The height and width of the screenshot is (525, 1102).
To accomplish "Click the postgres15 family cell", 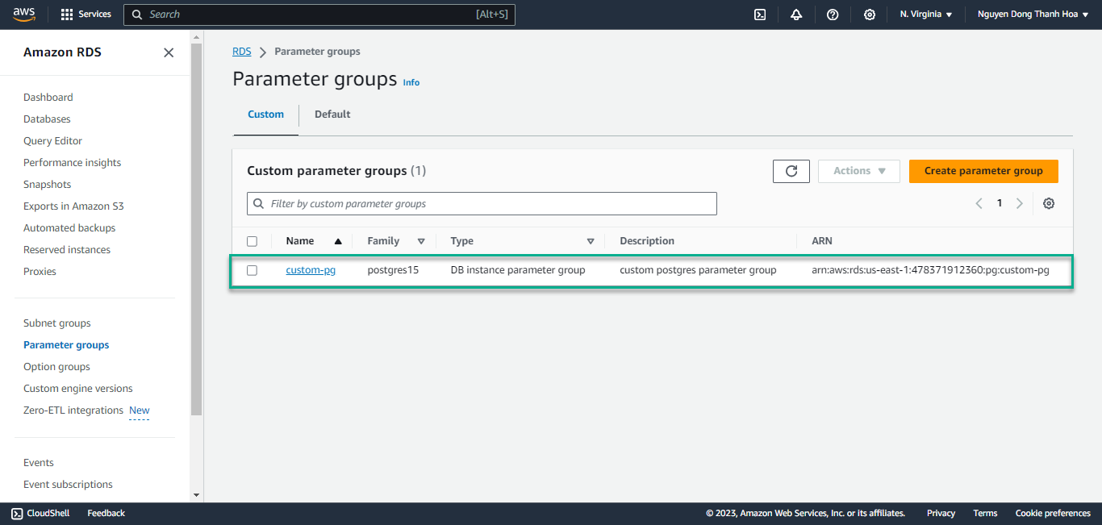I will click(x=393, y=270).
